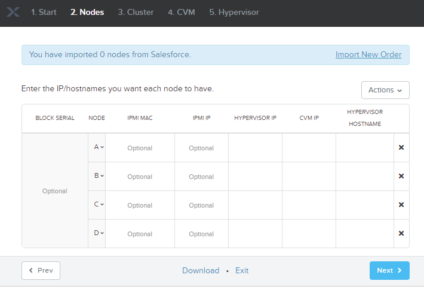Remove node C row with X icon
Viewport: 424px width, 287px height.
(401, 205)
